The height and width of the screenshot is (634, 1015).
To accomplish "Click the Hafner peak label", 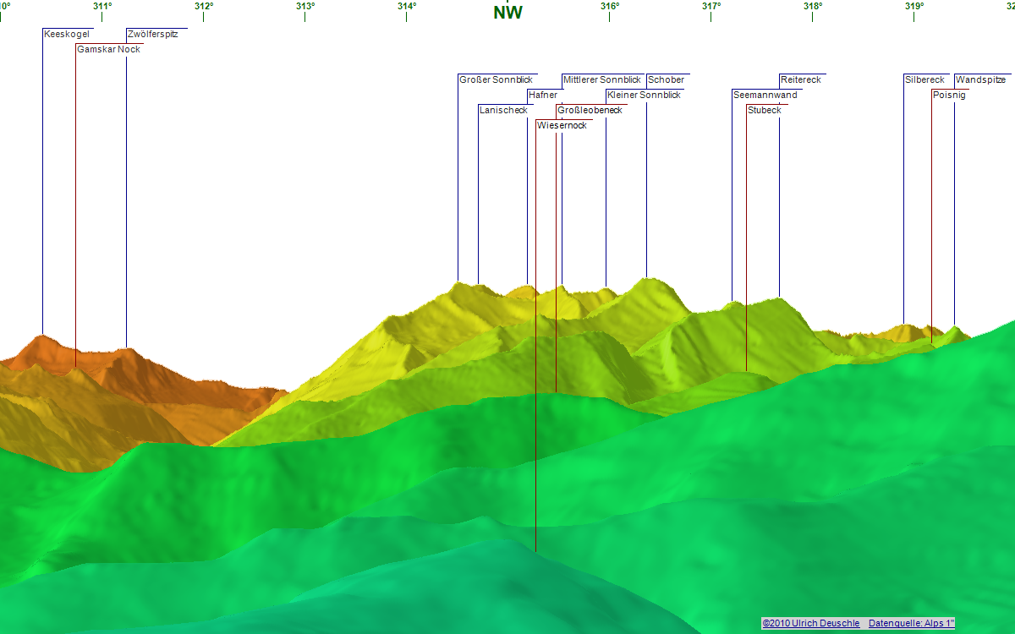I will 542,96.
